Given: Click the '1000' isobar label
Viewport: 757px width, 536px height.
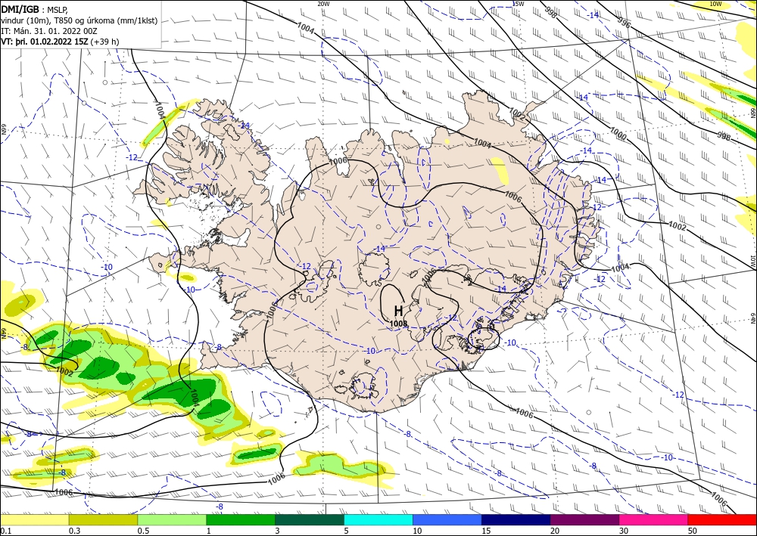Looking at the screenshot, I should point(618,134).
